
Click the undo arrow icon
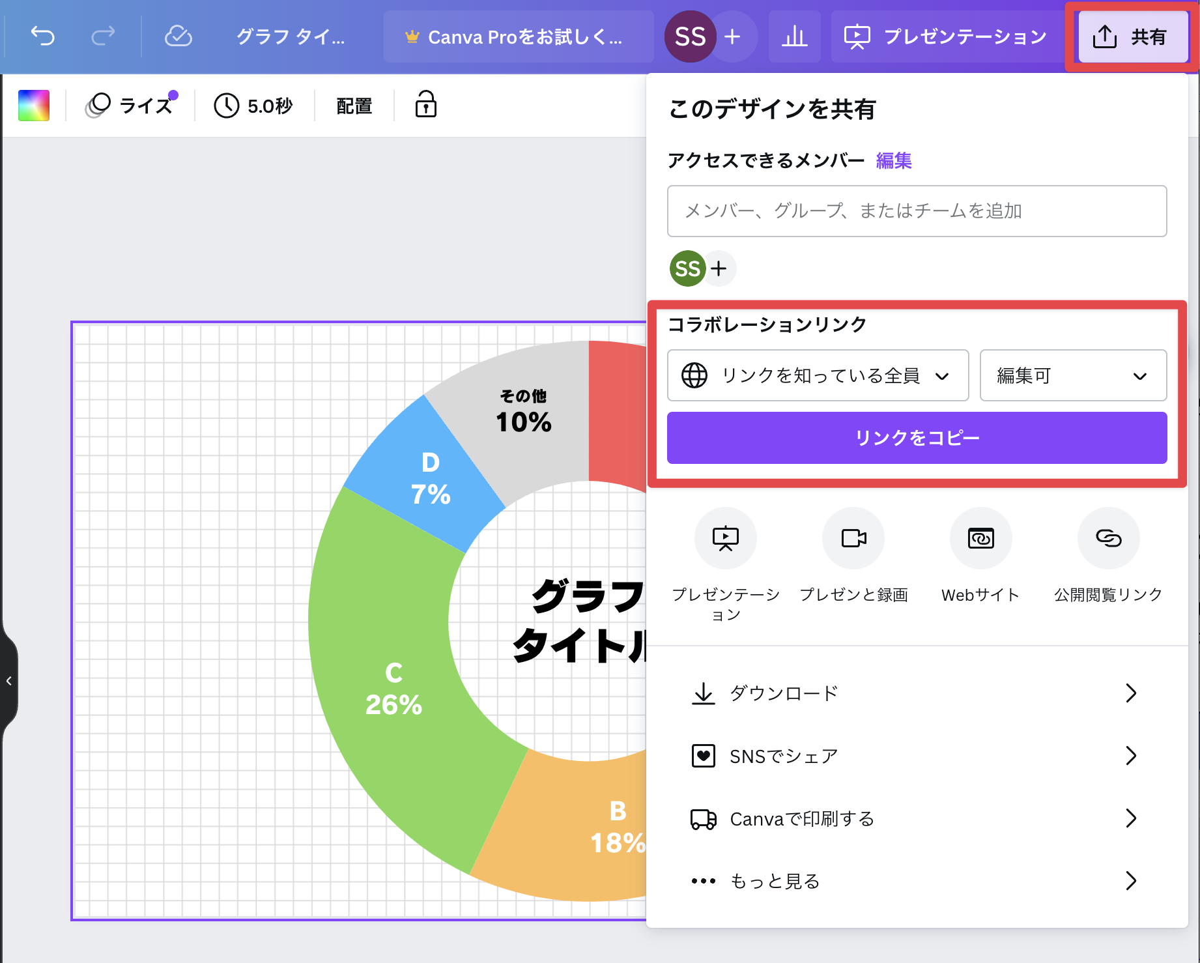coord(43,36)
